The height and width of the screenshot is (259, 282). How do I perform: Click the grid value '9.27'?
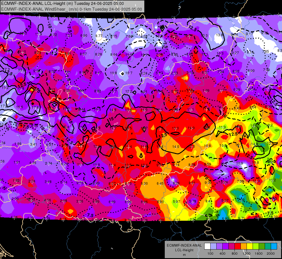point(235,53)
